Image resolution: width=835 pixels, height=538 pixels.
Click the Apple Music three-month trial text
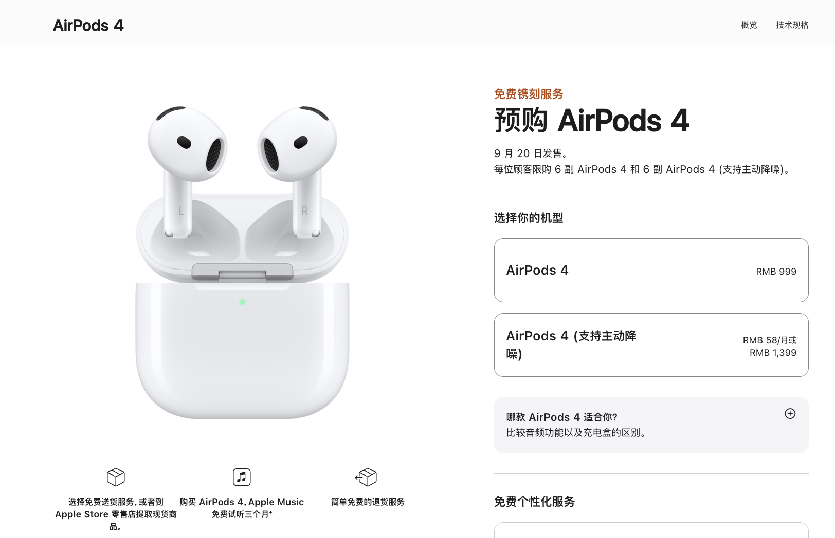point(242,508)
